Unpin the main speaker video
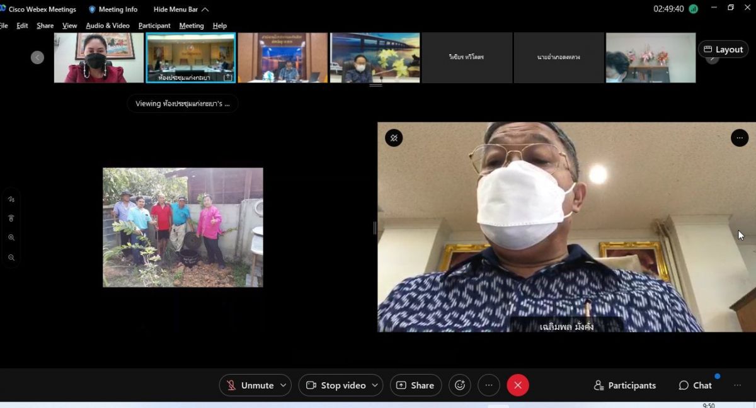The height and width of the screenshot is (408, 756). [x=394, y=138]
